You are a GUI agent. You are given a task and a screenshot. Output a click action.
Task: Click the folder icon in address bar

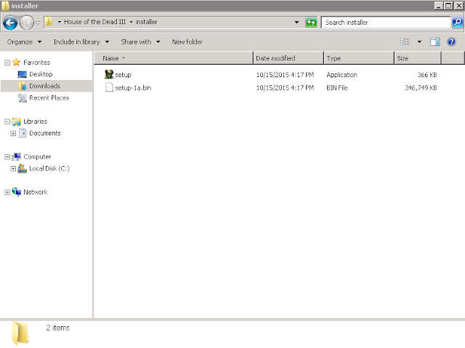click(x=49, y=21)
